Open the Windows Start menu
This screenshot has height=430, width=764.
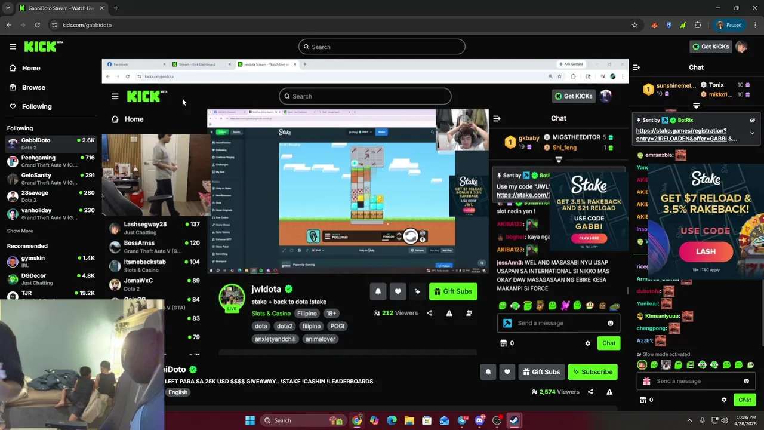coord(249,420)
